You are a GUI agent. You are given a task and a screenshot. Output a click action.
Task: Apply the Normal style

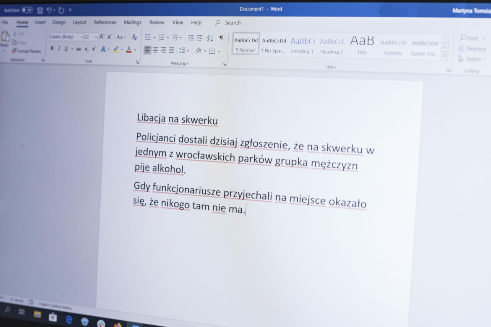coord(246,44)
